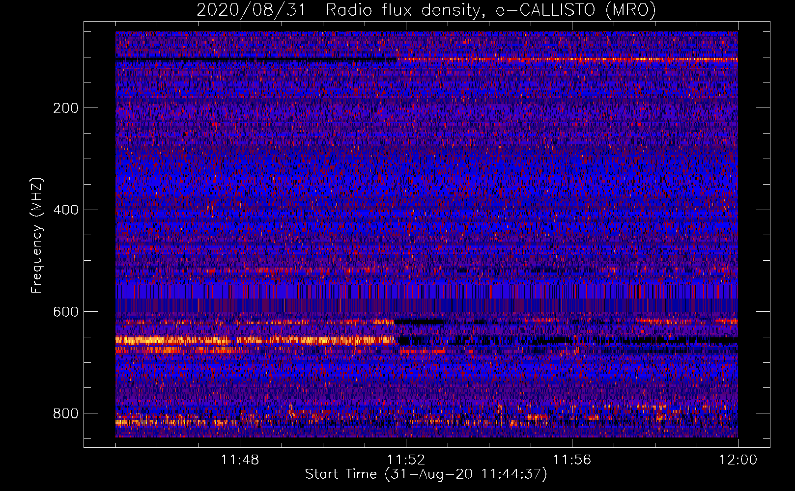The image size is (795, 491).
Task: Click the 200 frequency tick label
Action: [x=66, y=108]
